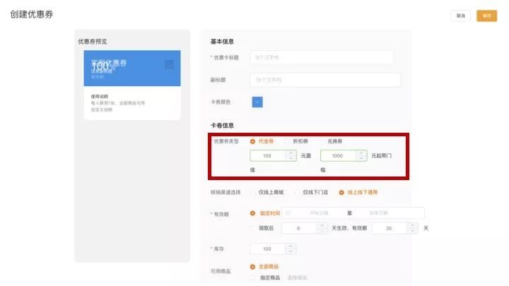Increase the 100 元 face value stepper
This screenshot has width=509, height=286.
click(x=291, y=152)
